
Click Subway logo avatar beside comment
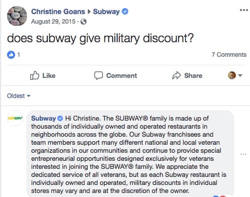coord(15,118)
